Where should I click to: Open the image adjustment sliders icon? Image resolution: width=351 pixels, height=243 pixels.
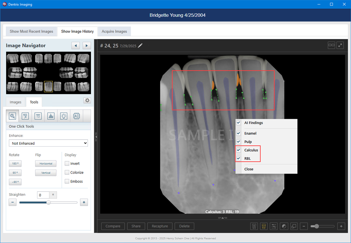pos(274,226)
